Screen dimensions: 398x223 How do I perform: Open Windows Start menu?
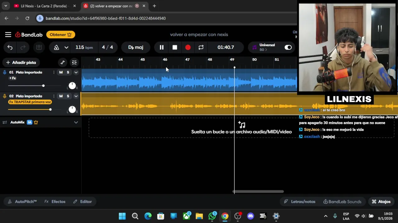tap(122, 216)
